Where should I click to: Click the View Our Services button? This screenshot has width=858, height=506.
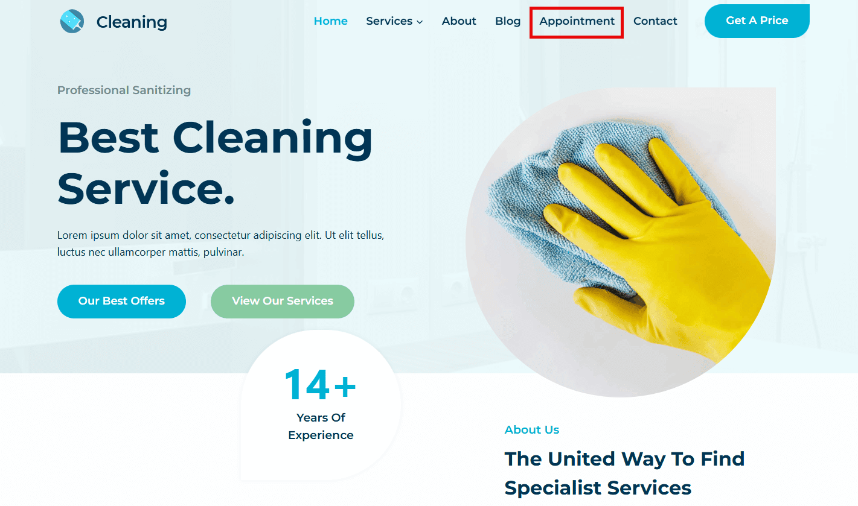tap(283, 301)
